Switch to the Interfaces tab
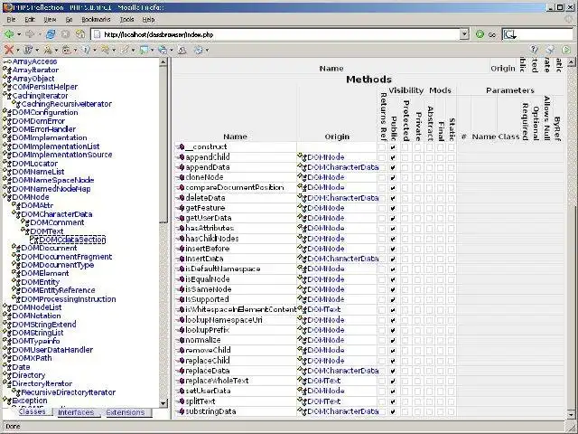This screenshot has height=434, width=578. [76, 412]
